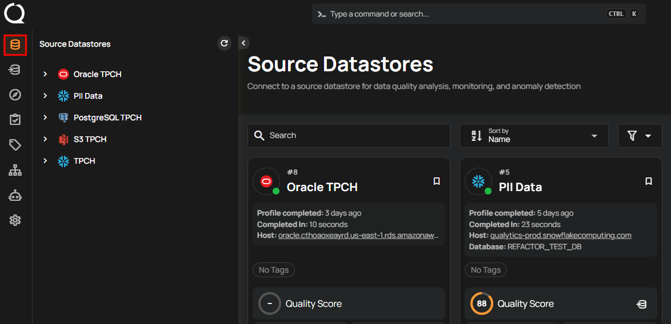Bookmark the Oracle TPCH datastore card
Screen dimensions: 671x324
tap(437, 181)
